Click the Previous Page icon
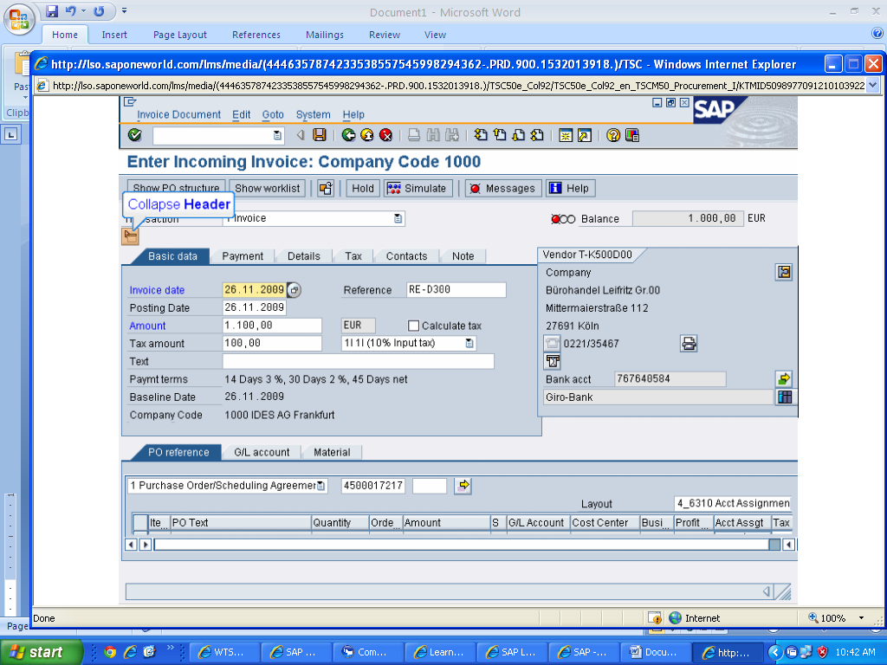The image size is (887, 665). coord(500,135)
